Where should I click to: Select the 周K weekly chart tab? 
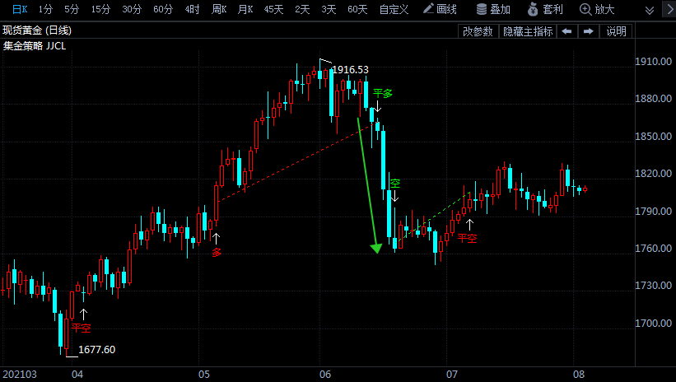219,10
